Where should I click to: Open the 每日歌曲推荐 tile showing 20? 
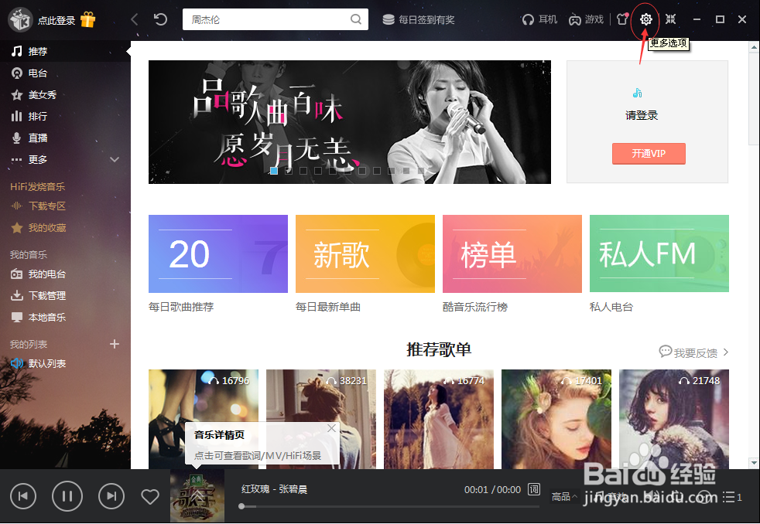pyautogui.click(x=218, y=253)
